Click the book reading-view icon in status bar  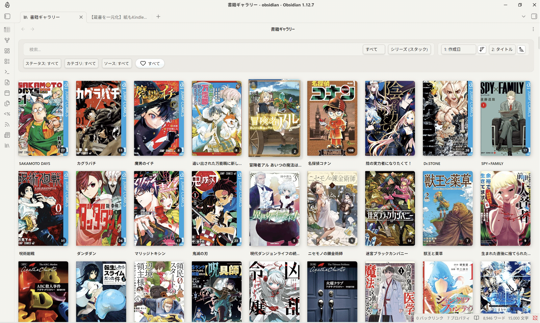coord(476,318)
